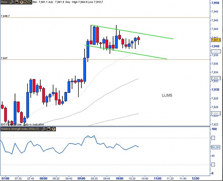Remove the RSI indicator with X icon
223x181 pixels.
click(54, 129)
